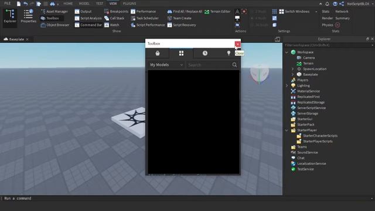Open Toolbox Marketplace tab

coord(158,53)
